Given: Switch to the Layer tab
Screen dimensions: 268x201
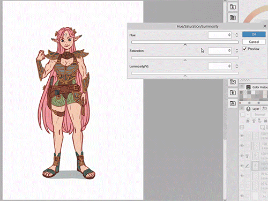Looking at the screenshot, I should click(x=252, y=109).
